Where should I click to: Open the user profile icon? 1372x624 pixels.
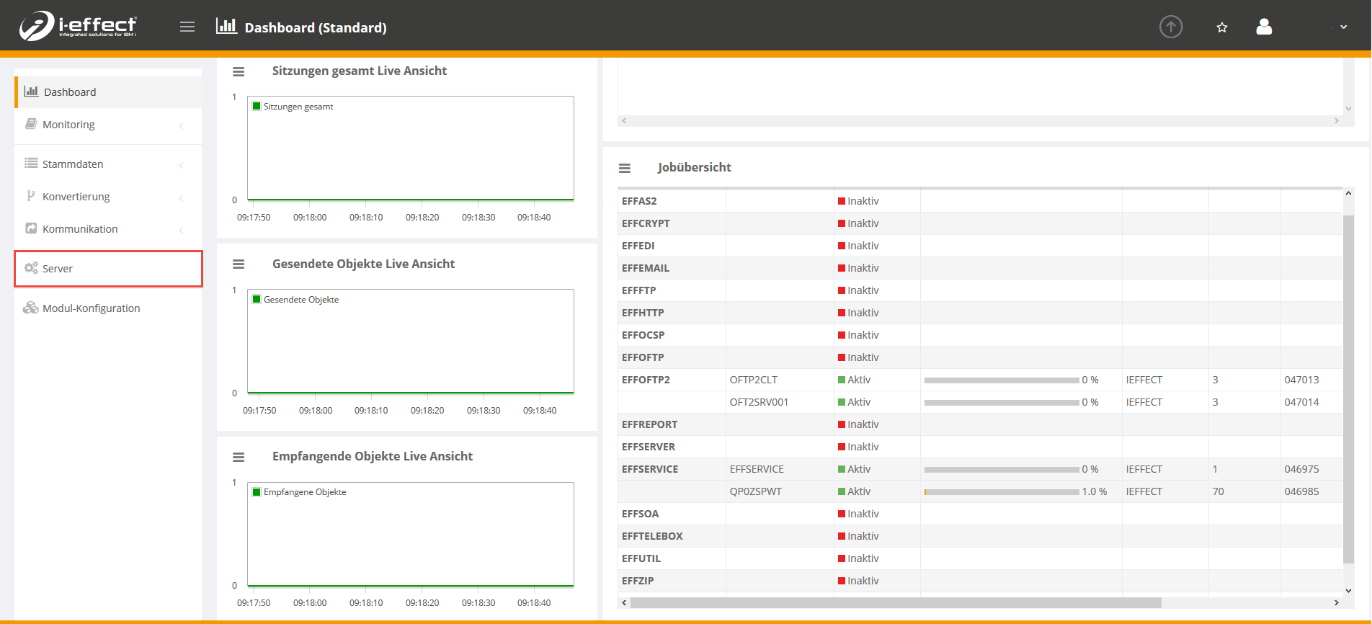[x=1264, y=27]
